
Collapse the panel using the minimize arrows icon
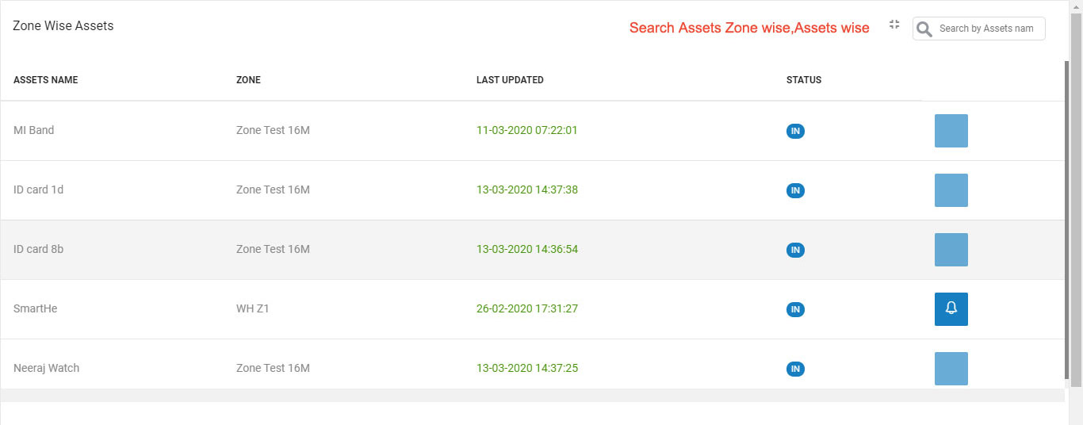click(894, 25)
